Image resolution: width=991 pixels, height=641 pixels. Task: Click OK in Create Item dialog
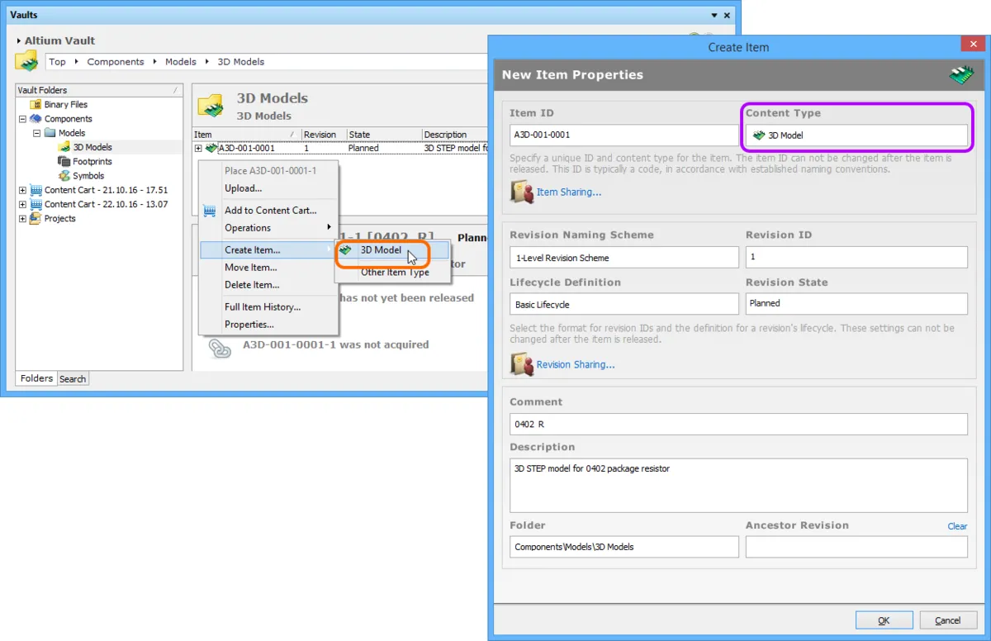884,620
